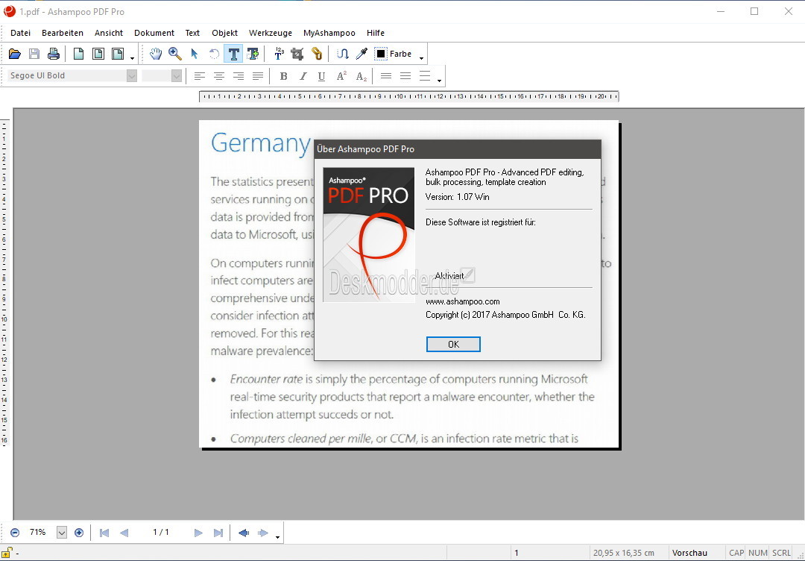The image size is (805, 561).
Task: Expand the file toolbar overflow arrow
Action: tap(132, 58)
